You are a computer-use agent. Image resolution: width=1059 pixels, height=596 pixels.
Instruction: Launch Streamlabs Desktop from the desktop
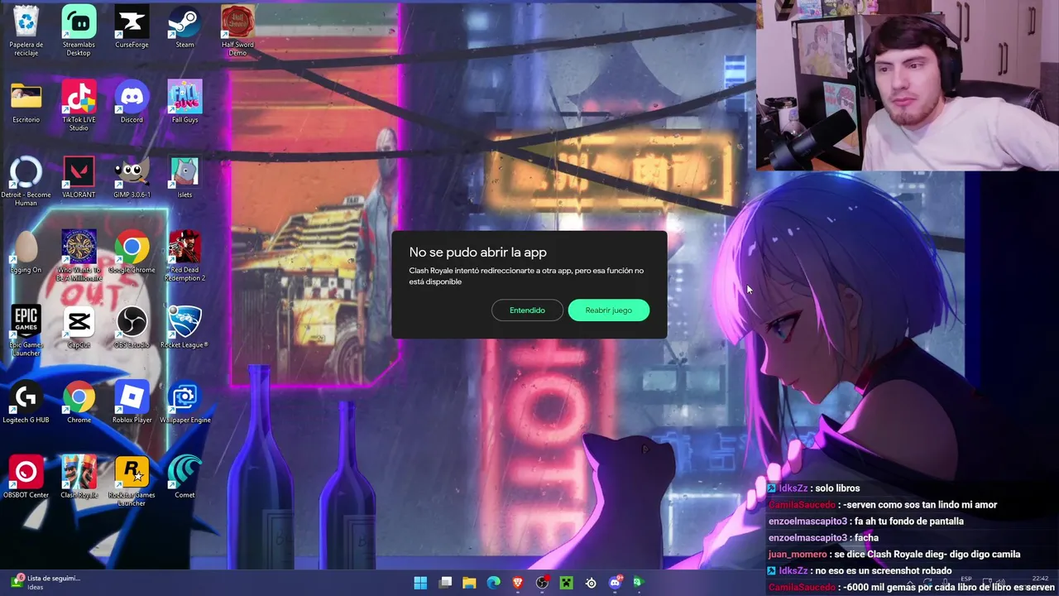point(79,31)
